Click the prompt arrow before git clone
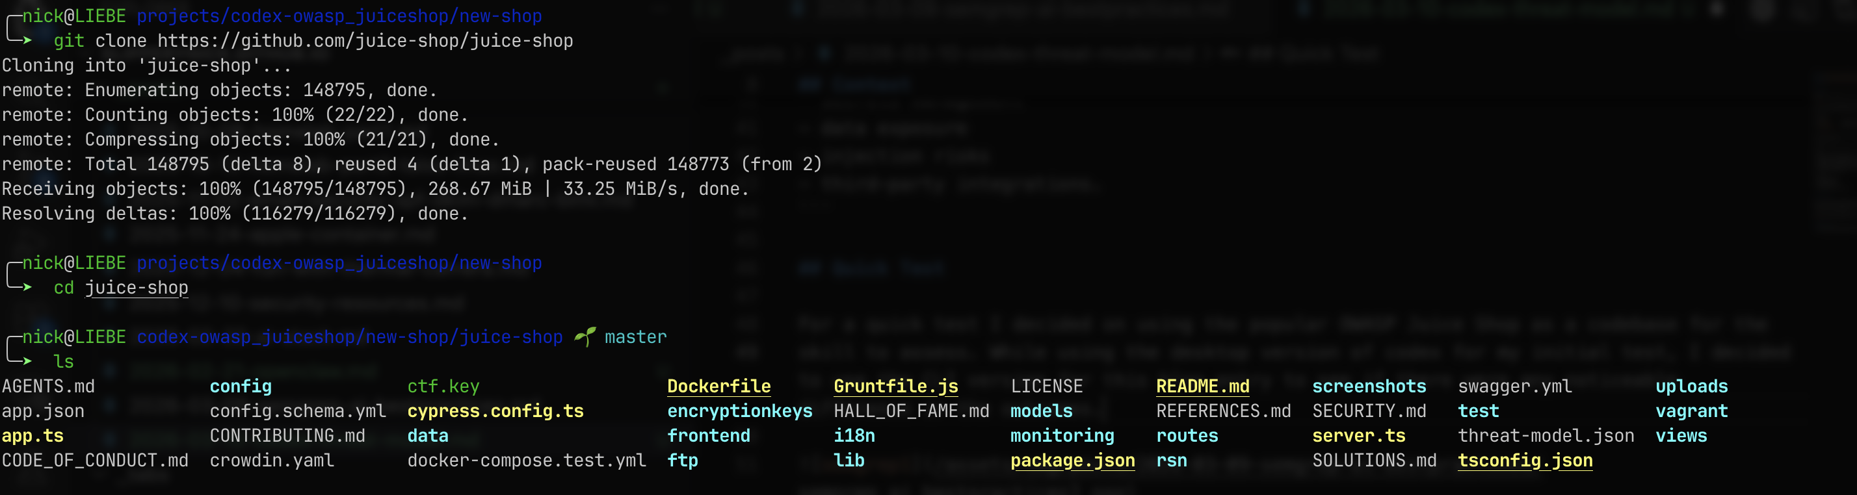Screen dimensions: 1857x495 [27, 40]
